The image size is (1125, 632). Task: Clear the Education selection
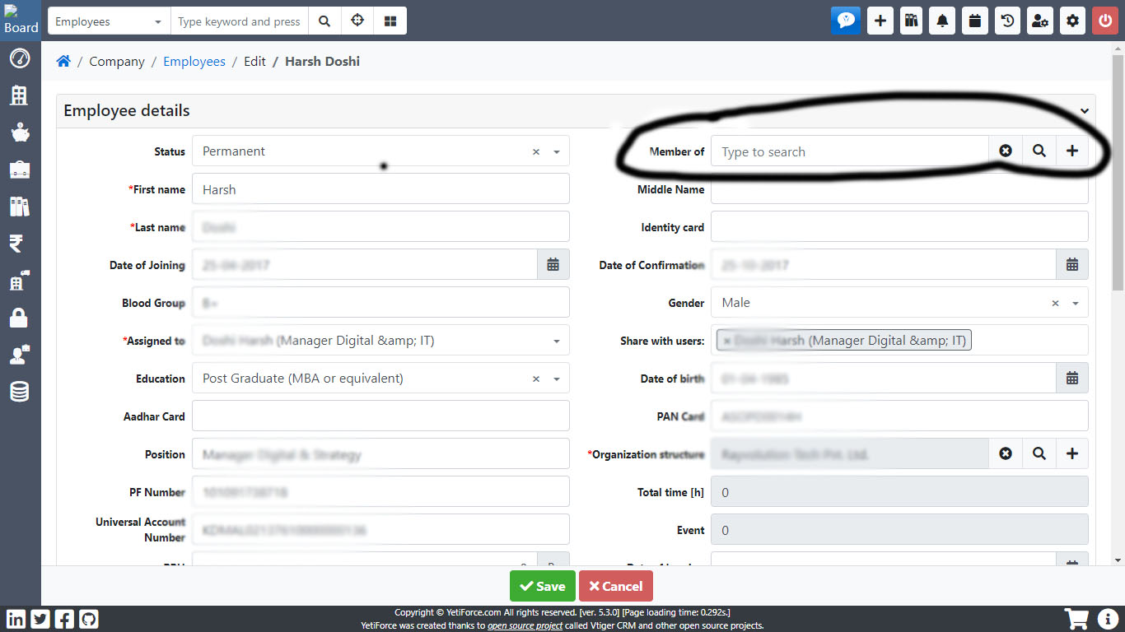click(x=536, y=379)
